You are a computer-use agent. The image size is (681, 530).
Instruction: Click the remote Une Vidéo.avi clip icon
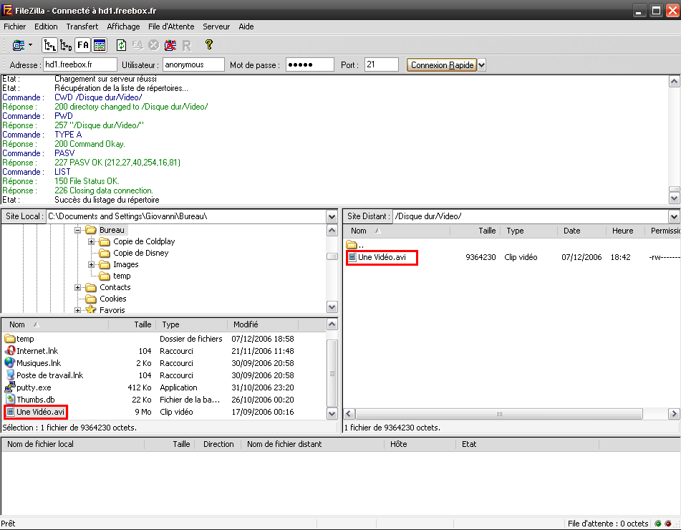352,257
